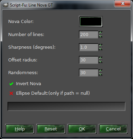133x139 pixels.
Task: Open Help for Line Nova GT
Action: pyautogui.click(x=20, y=129)
